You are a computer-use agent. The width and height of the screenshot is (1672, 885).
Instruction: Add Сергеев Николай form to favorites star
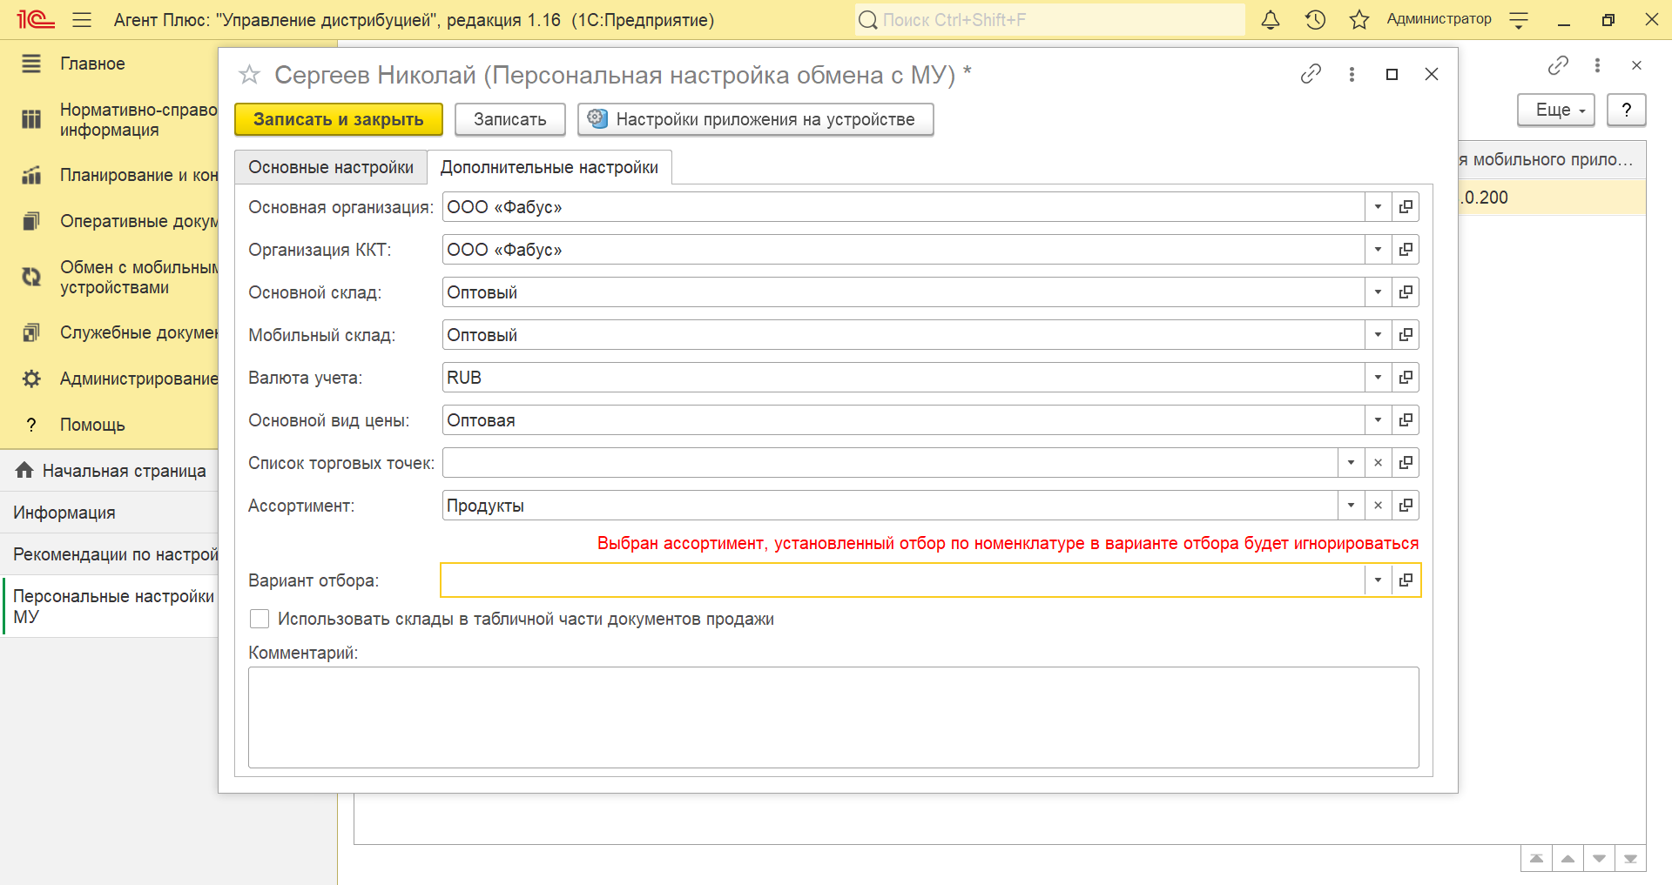coord(249,75)
